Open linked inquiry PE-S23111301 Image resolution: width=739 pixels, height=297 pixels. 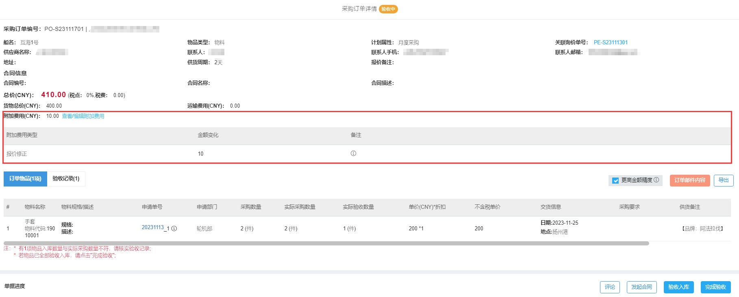(x=611, y=42)
